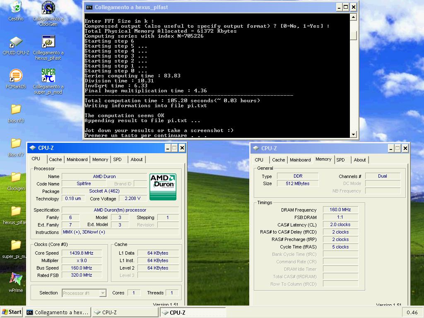The width and height of the screenshot is (424, 318).
Task: Click the AMD Duron processor logo
Action: tap(163, 187)
